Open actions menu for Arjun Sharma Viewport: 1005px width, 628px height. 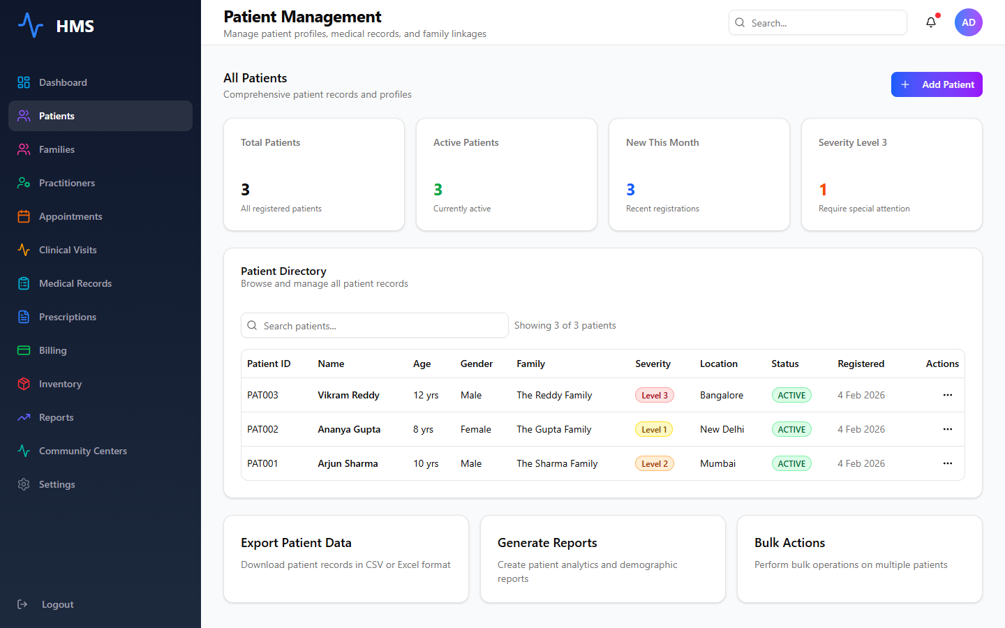tap(948, 463)
